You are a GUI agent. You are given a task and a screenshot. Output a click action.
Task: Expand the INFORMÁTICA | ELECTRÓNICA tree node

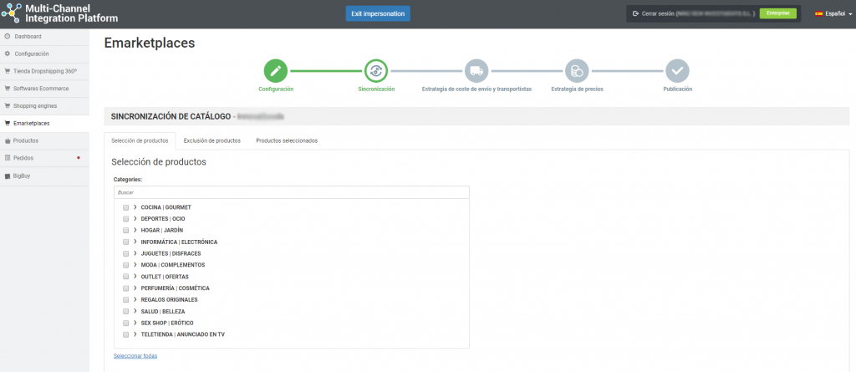coord(135,242)
